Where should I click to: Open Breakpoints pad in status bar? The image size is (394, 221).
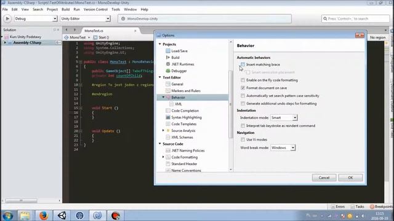[x=381, y=207]
